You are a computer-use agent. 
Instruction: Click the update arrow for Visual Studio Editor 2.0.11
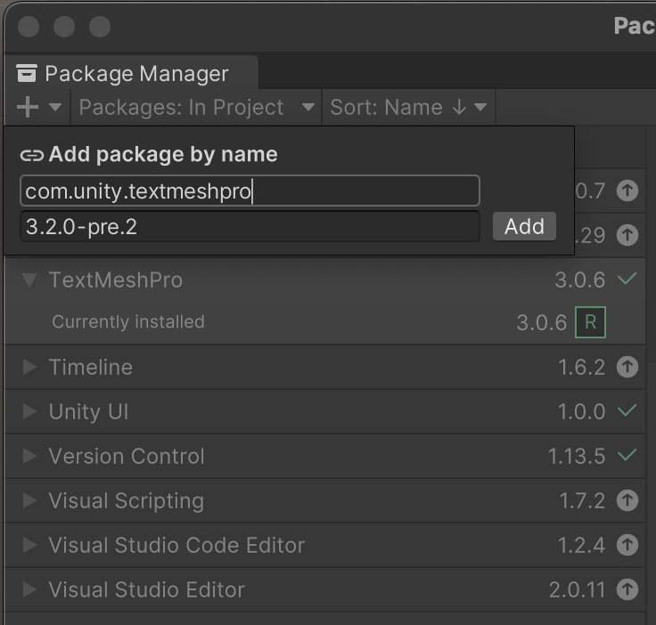point(627,589)
